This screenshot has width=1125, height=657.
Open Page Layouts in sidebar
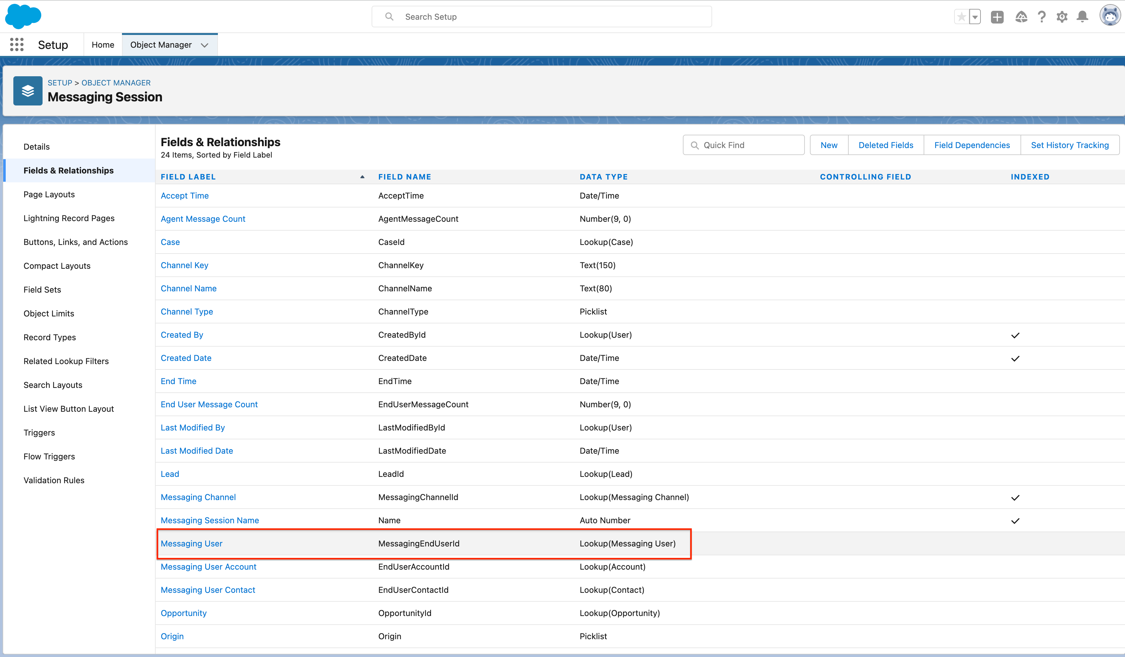[49, 194]
